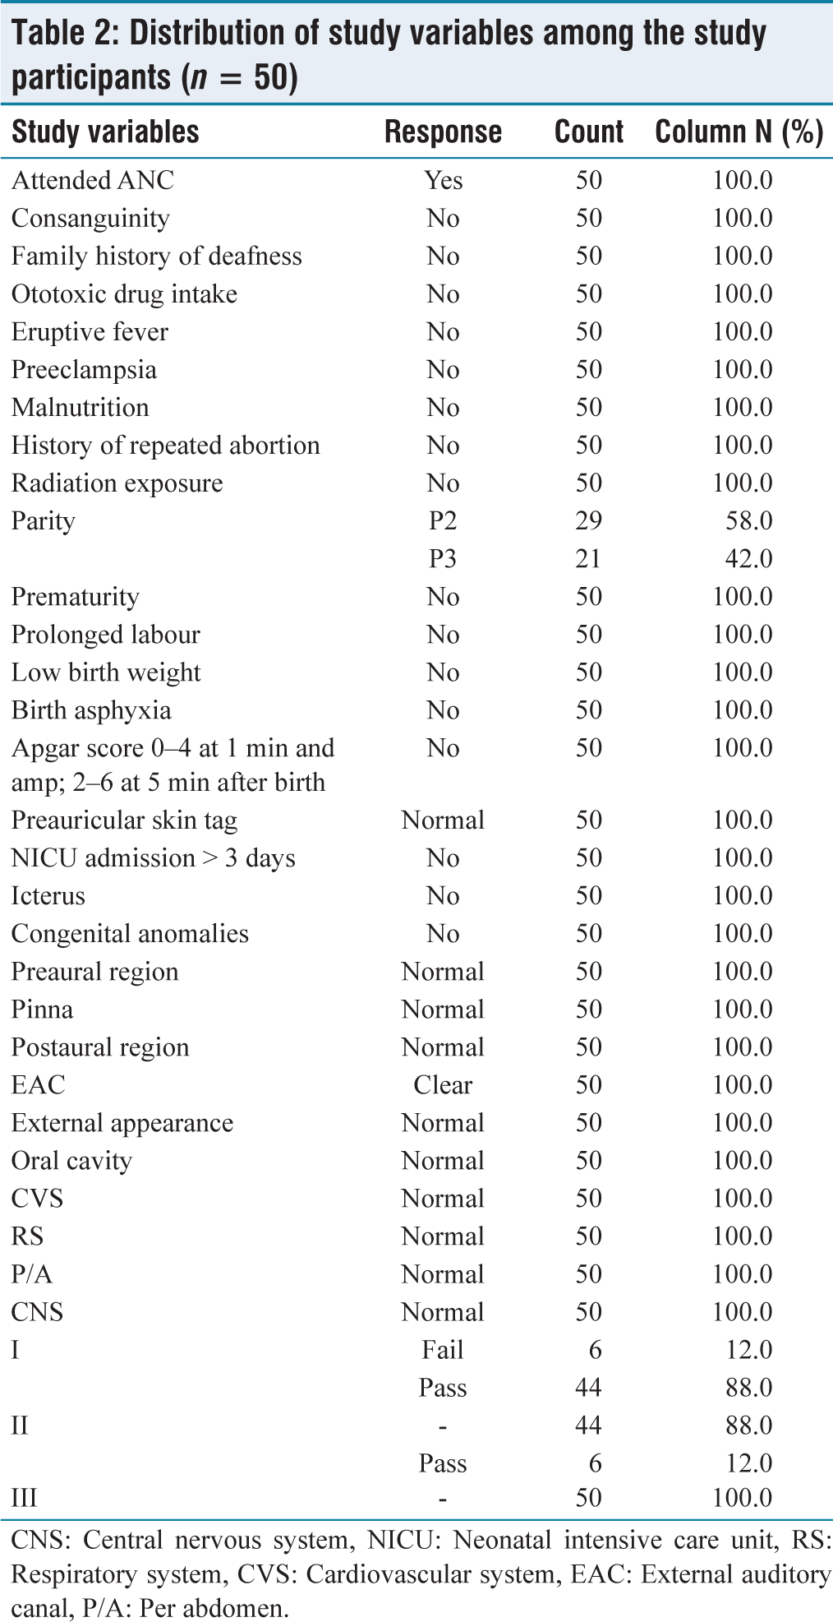Select the Response column header
833x1622 pixels.
(443, 132)
